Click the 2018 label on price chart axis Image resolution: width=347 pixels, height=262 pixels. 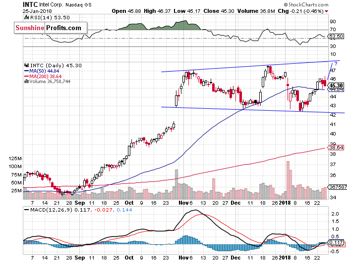285,203
